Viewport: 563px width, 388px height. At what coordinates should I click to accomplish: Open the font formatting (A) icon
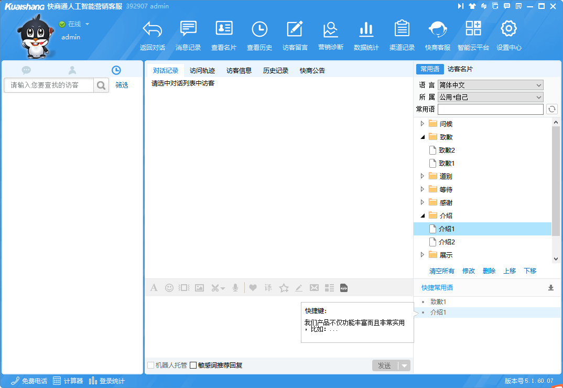[154, 287]
